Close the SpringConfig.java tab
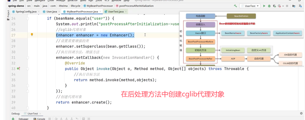This screenshot has width=305, height=120. point(39,12)
